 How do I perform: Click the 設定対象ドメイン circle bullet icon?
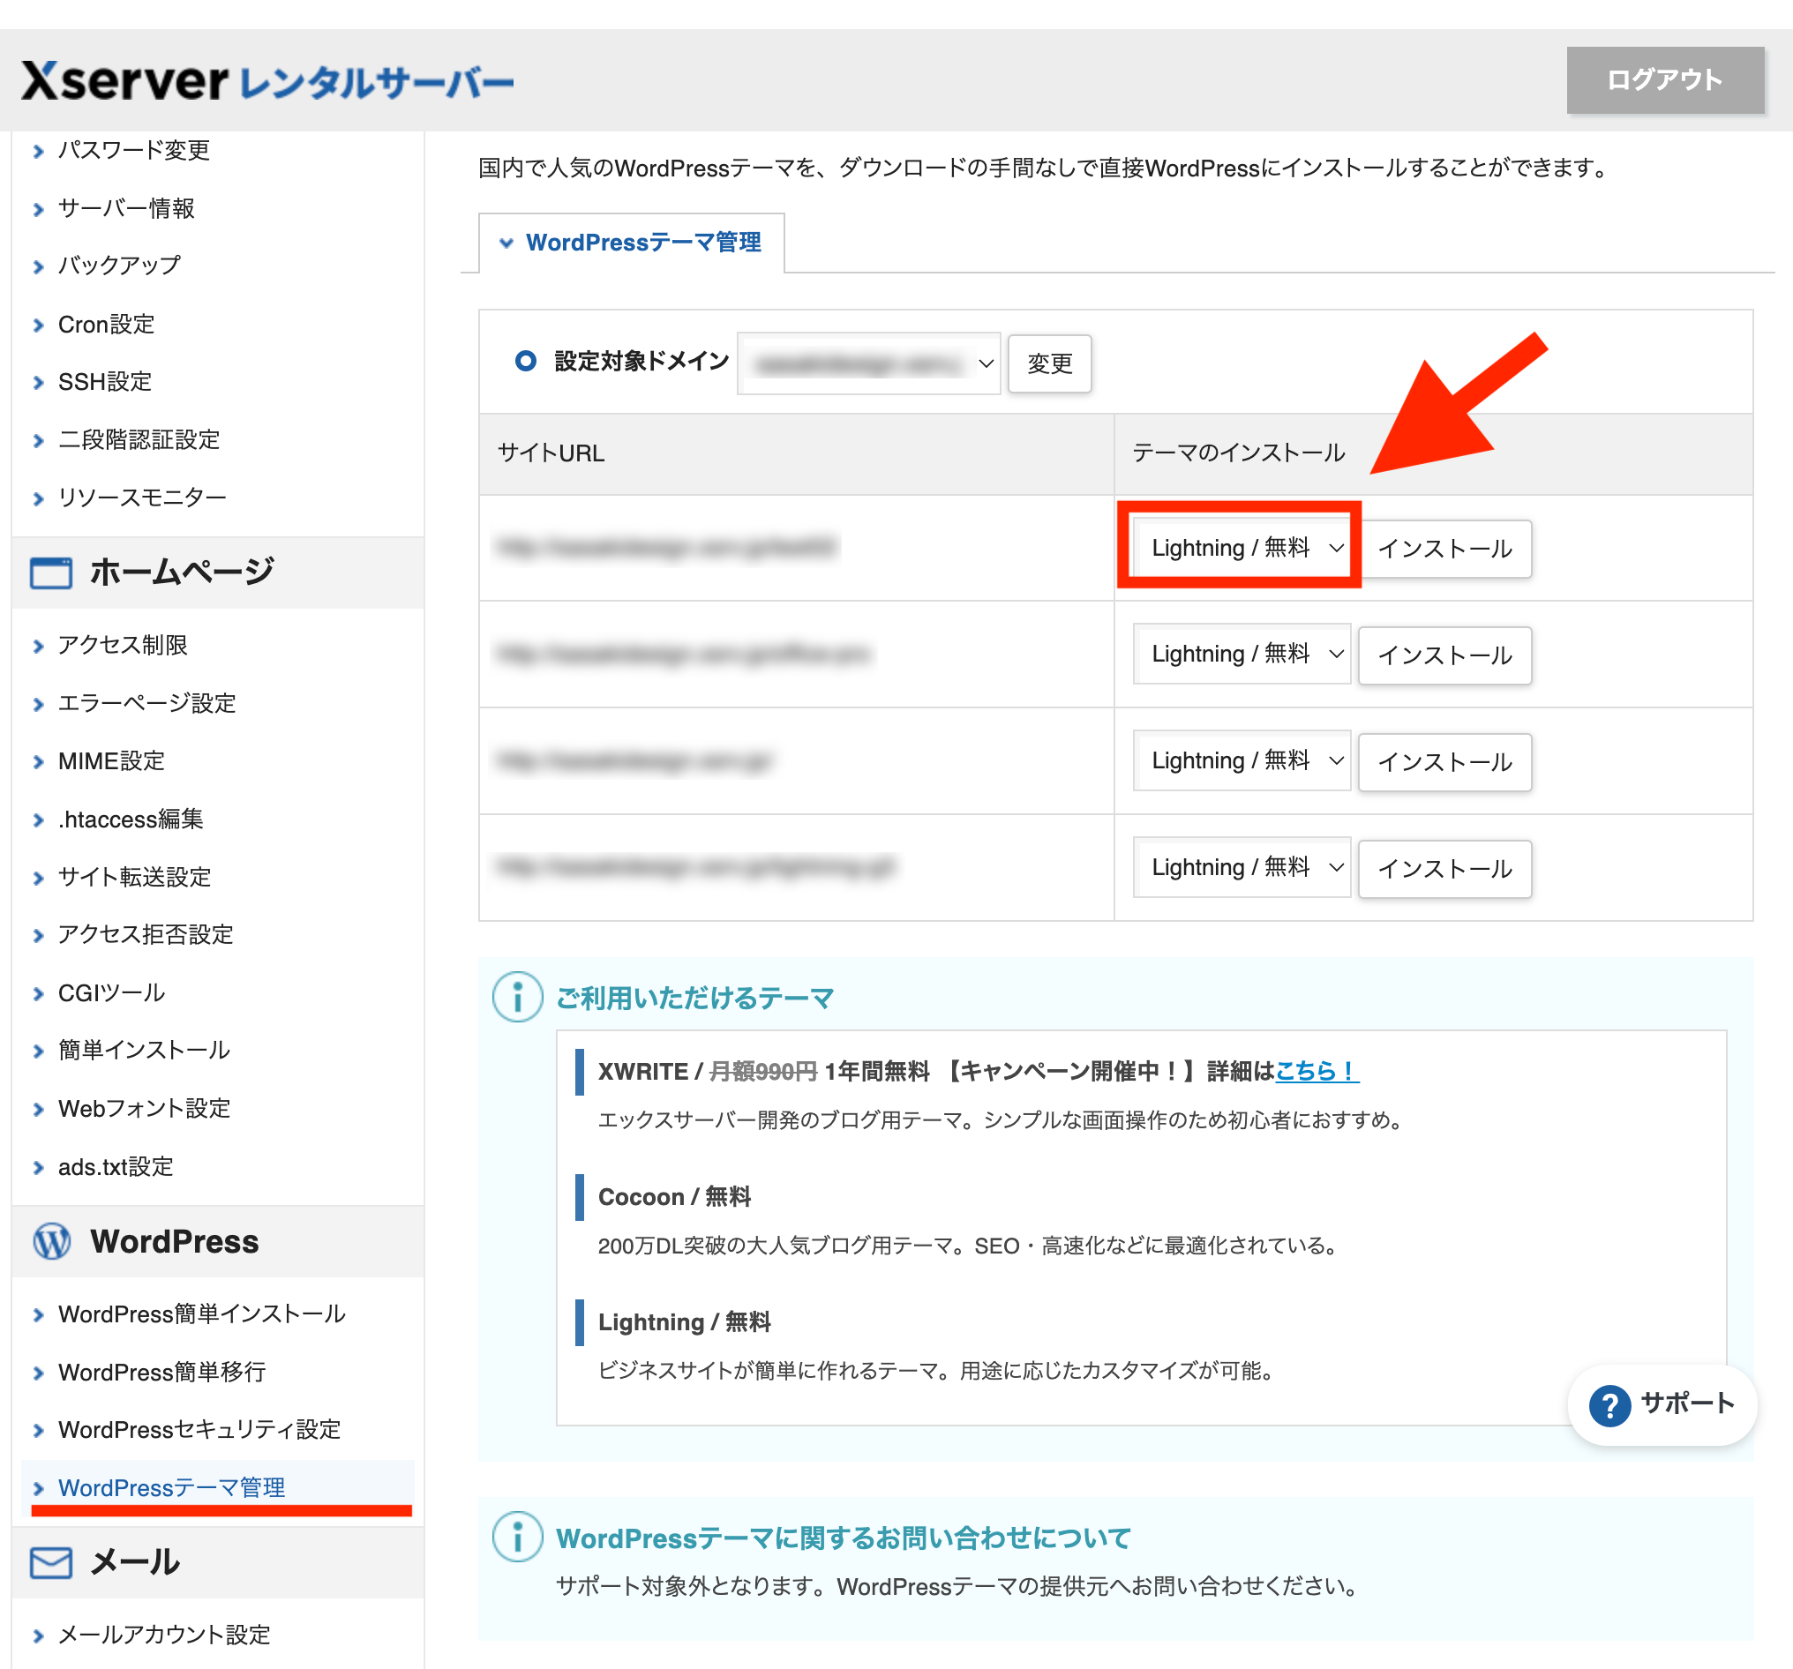point(526,361)
